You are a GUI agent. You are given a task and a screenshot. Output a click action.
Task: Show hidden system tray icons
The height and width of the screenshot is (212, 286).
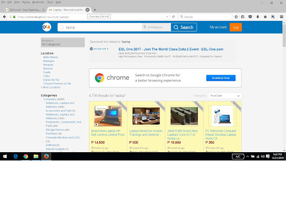[248, 157]
